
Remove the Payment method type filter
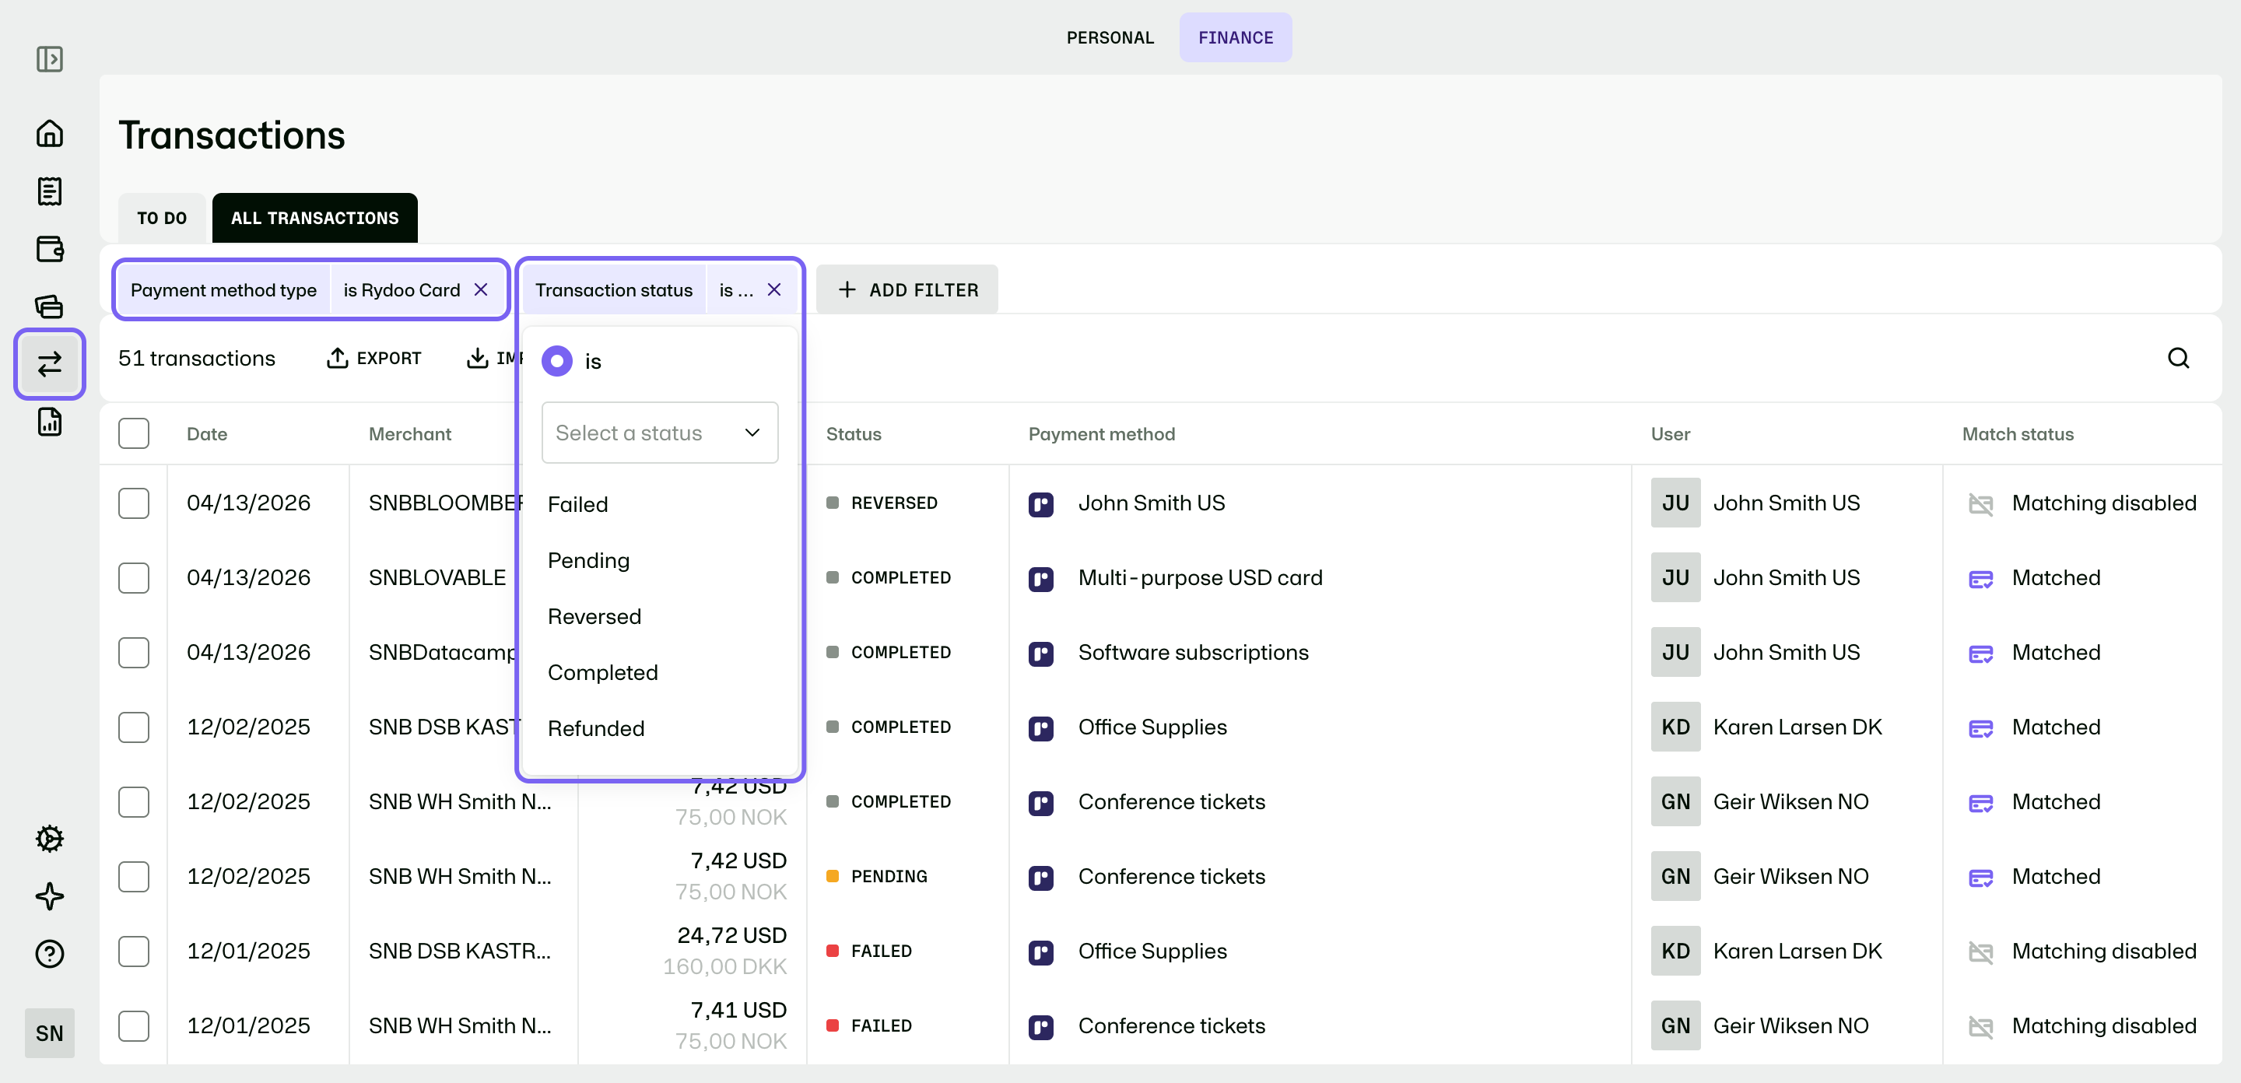point(480,289)
